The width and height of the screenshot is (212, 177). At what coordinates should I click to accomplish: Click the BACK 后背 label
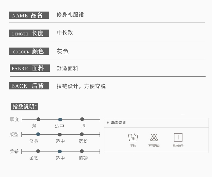(x=29, y=86)
